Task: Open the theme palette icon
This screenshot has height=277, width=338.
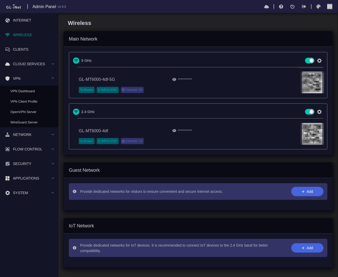Action: 319,6
